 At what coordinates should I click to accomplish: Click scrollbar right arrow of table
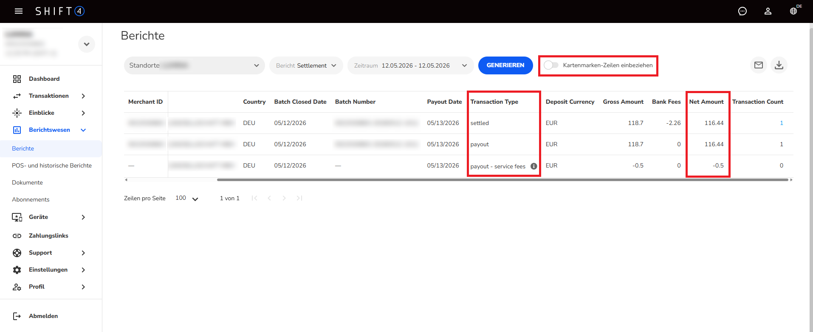[791, 180]
